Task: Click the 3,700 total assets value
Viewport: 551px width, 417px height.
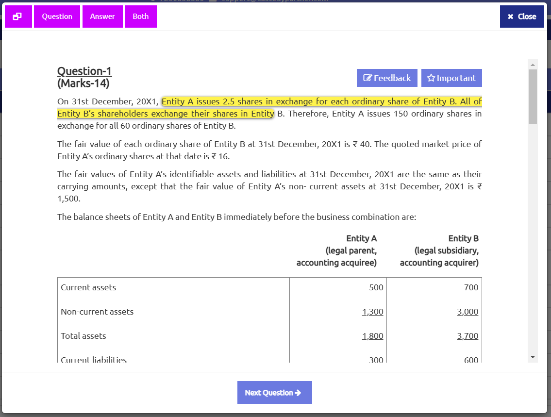Action: pyautogui.click(x=468, y=336)
